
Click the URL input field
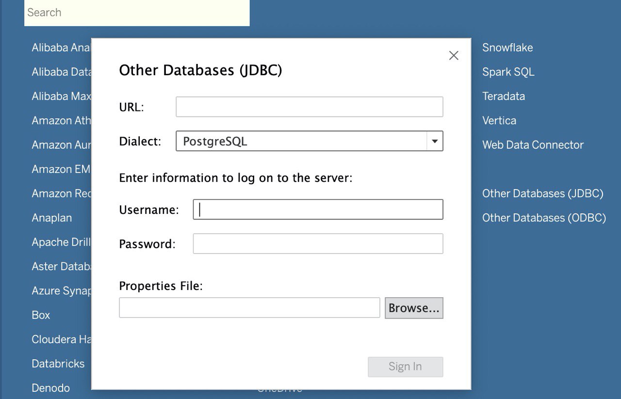[x=310, y=107]
